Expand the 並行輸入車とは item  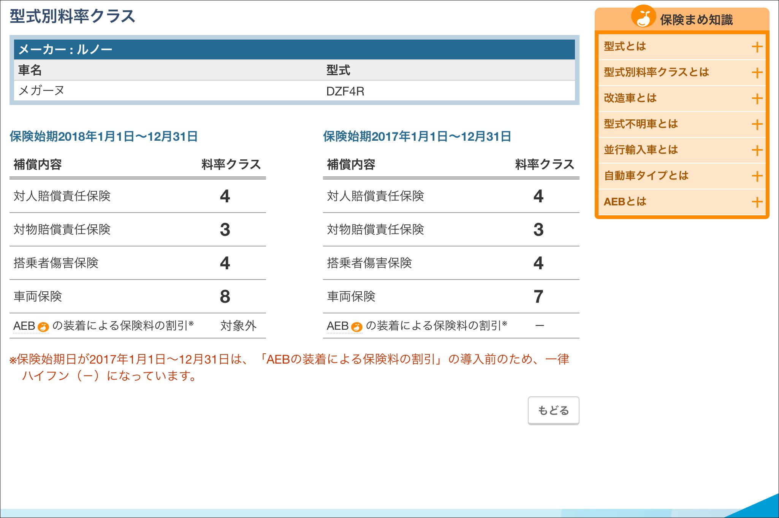coord(682,150)
